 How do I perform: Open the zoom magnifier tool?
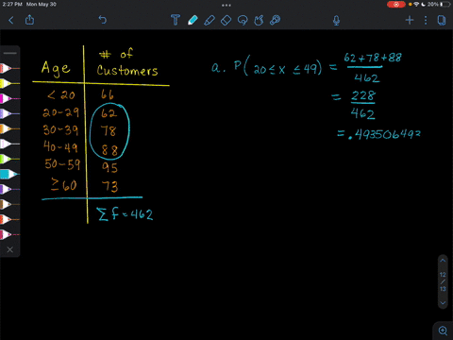(x=443, y=331)
